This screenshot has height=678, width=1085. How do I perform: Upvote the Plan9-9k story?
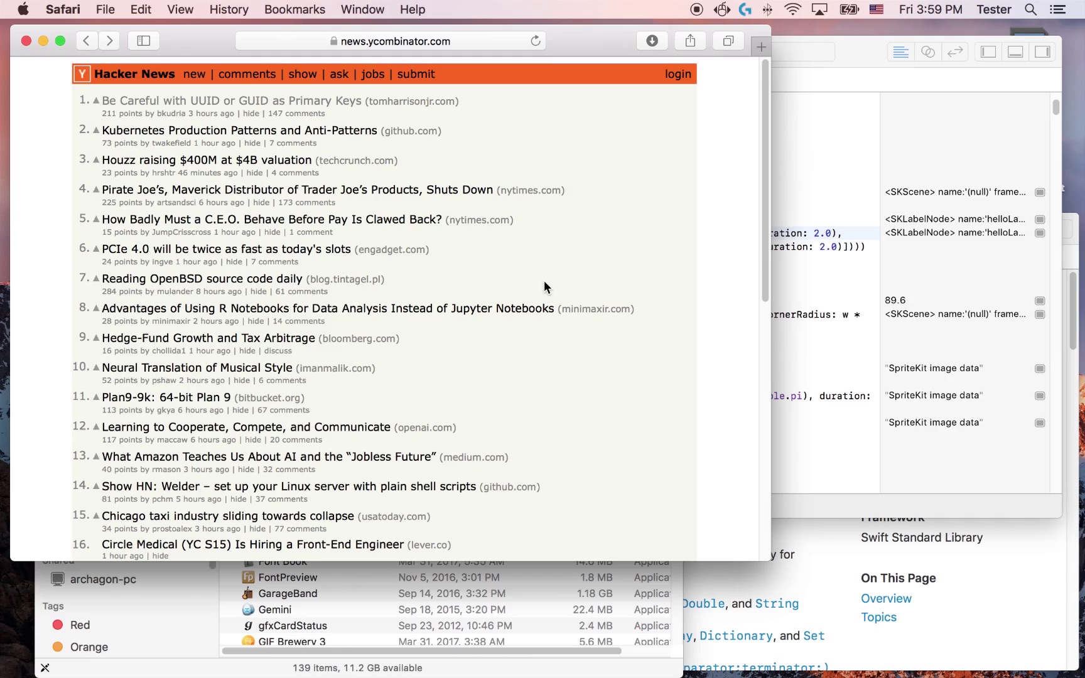pos(96,397)
